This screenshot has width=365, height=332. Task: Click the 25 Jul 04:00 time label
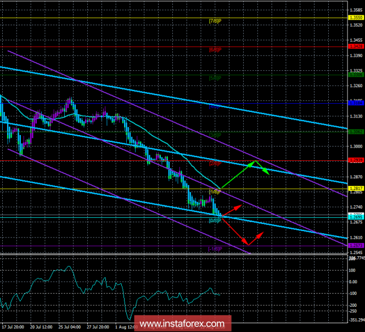(x=70, y=327)
